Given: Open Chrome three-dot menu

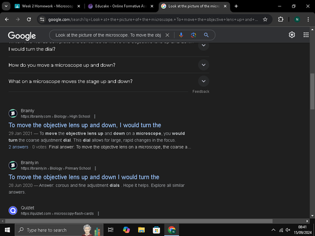Looking at the screenshot, I should 308,20.
